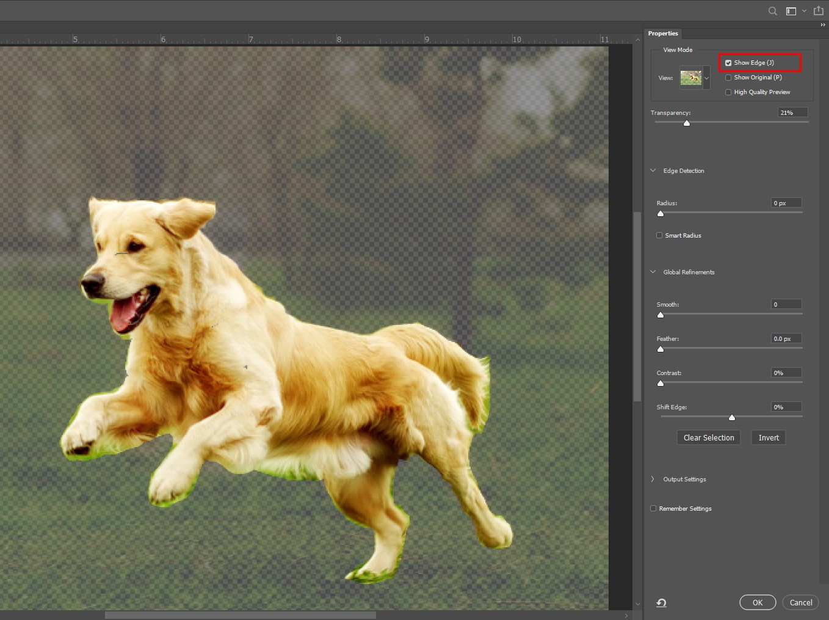Click the share export icon
829x620 pixels.
coord(819,11)
